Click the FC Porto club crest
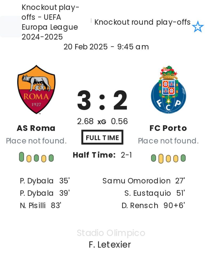The width and height of the screenshot is (205, 253). tap(168, 90)
